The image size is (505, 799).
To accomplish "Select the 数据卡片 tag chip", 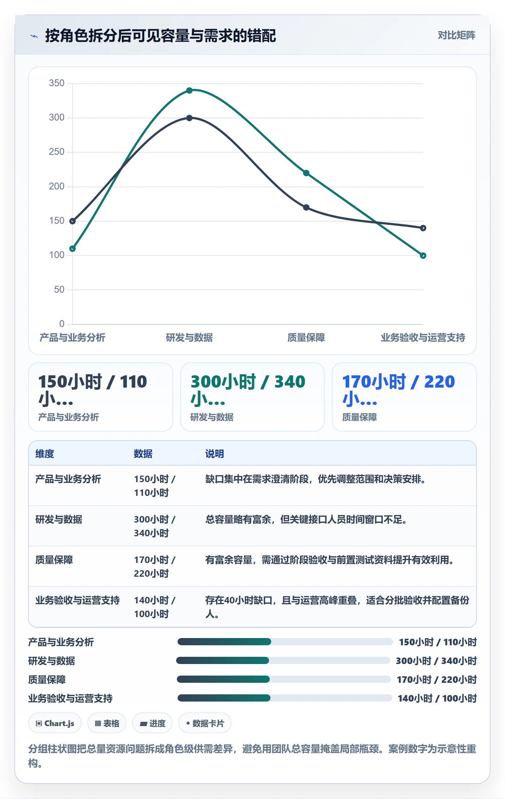I will 205,723.
